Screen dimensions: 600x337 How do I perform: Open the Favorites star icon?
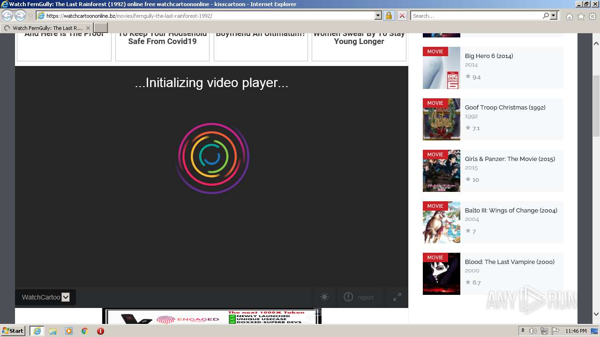click(581, 16)
